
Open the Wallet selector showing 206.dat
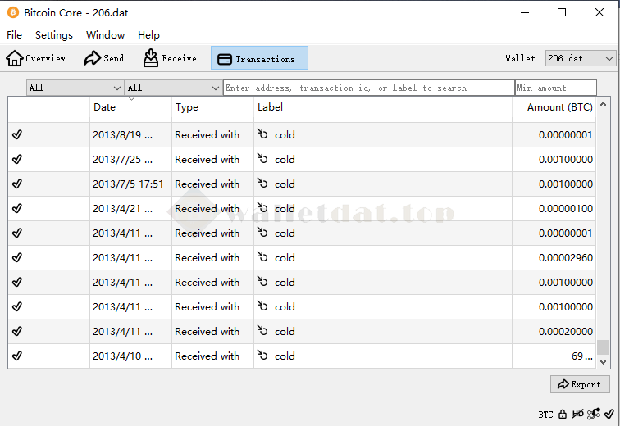tap(580, 58)
